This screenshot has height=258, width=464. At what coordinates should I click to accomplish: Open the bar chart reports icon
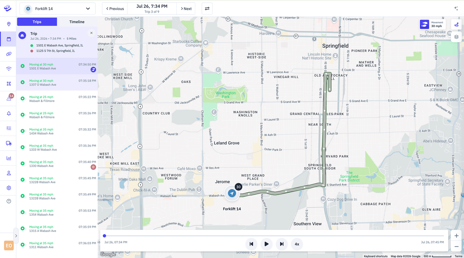(x=9, y=158)
